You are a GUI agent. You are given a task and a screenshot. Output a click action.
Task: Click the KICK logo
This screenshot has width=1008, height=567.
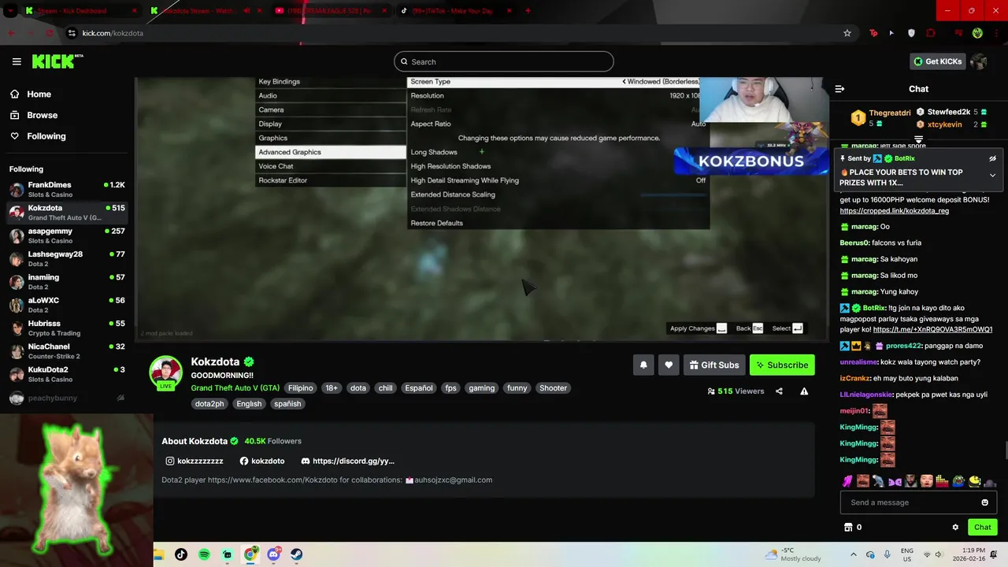pyautogui.click(x=57, y=61)
